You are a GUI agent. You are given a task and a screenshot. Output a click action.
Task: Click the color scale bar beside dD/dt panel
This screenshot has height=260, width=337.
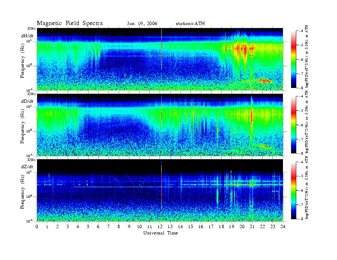(293, 125)
